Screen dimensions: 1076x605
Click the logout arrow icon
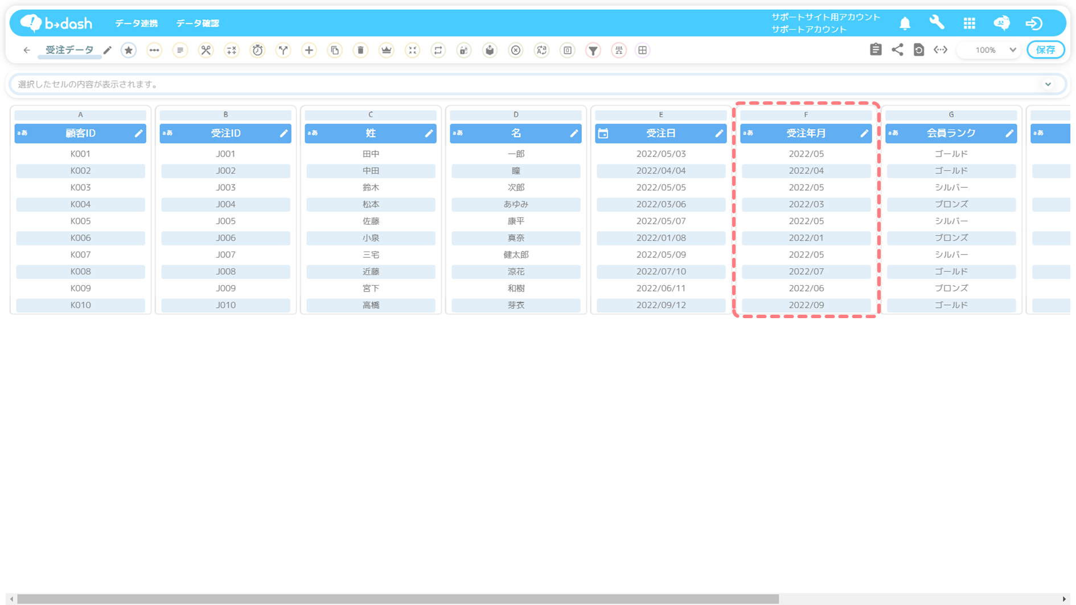pyautogui.click(x=1034, y=23)
